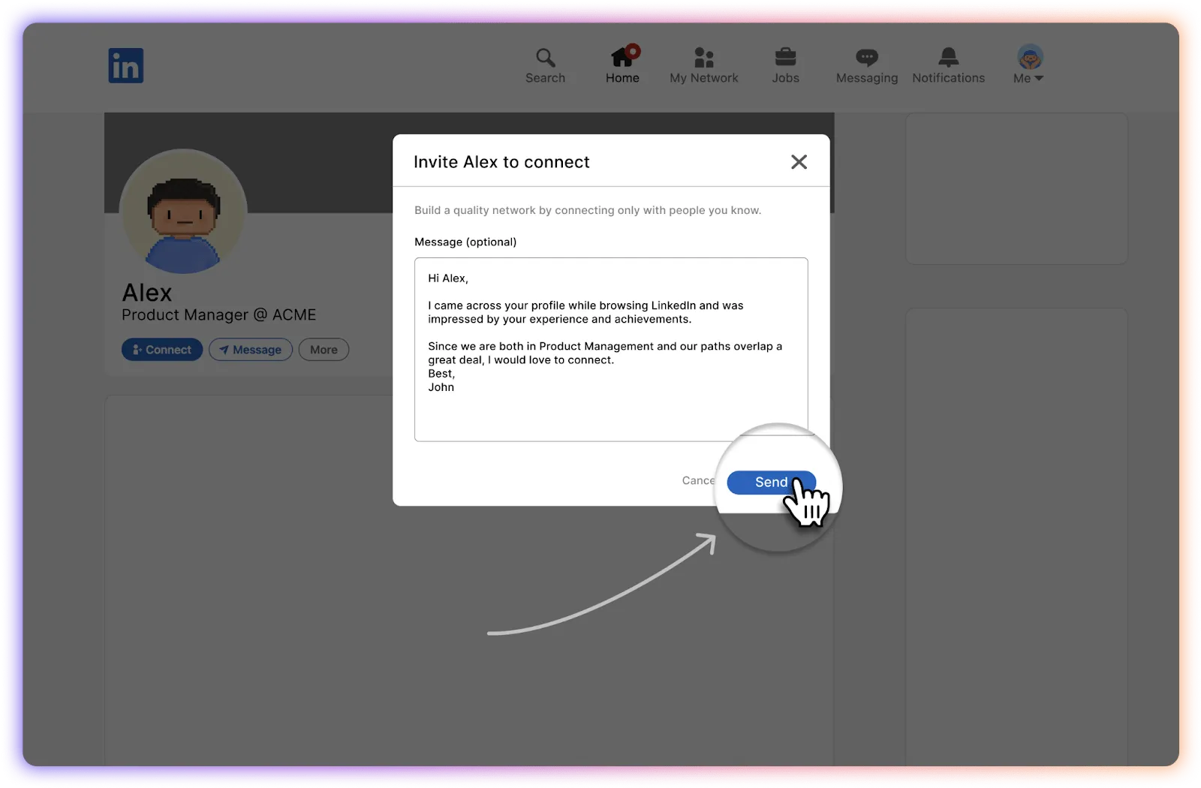The image size is (1201, 788).
Task: Open the Jobs briefcase in the navigation bar
Action: [x=785, y=65]
